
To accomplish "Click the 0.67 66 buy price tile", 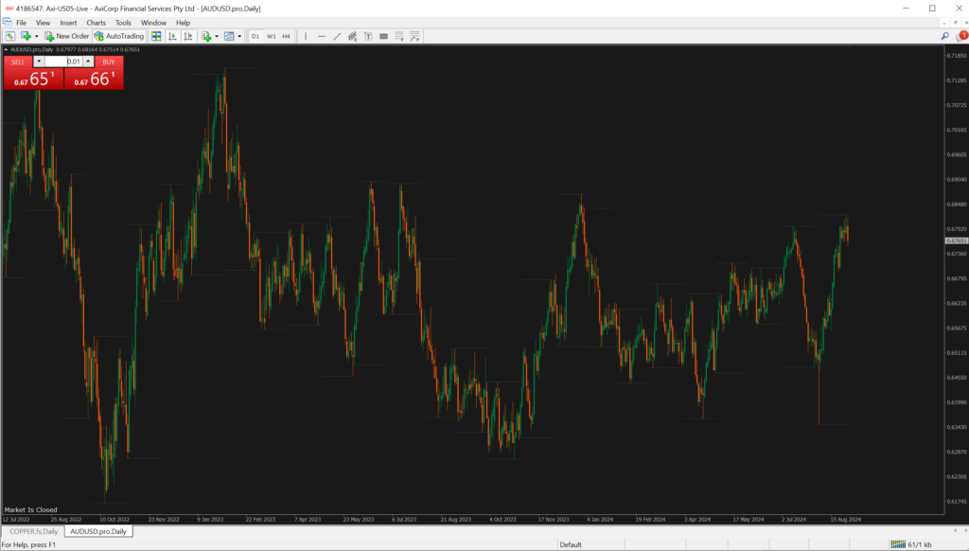I will pos(94,79).
